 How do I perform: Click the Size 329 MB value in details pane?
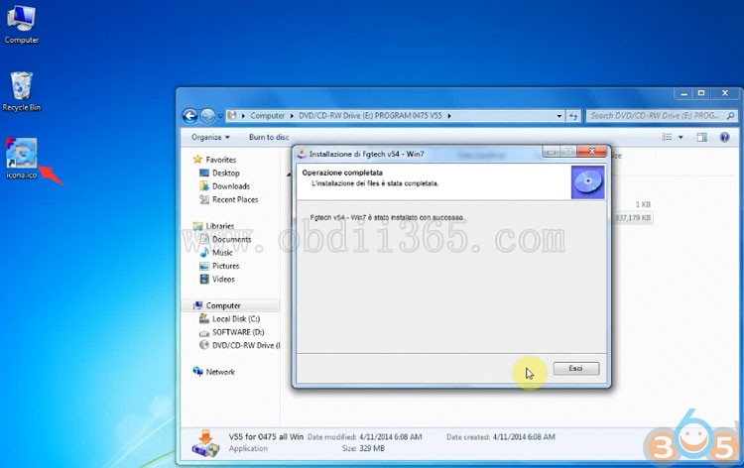tap(372, 448)
